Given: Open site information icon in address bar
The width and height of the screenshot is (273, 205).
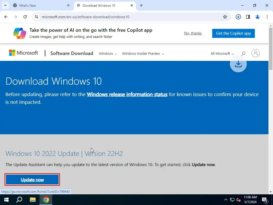Looking at the screenshot, I should (36, 17).
